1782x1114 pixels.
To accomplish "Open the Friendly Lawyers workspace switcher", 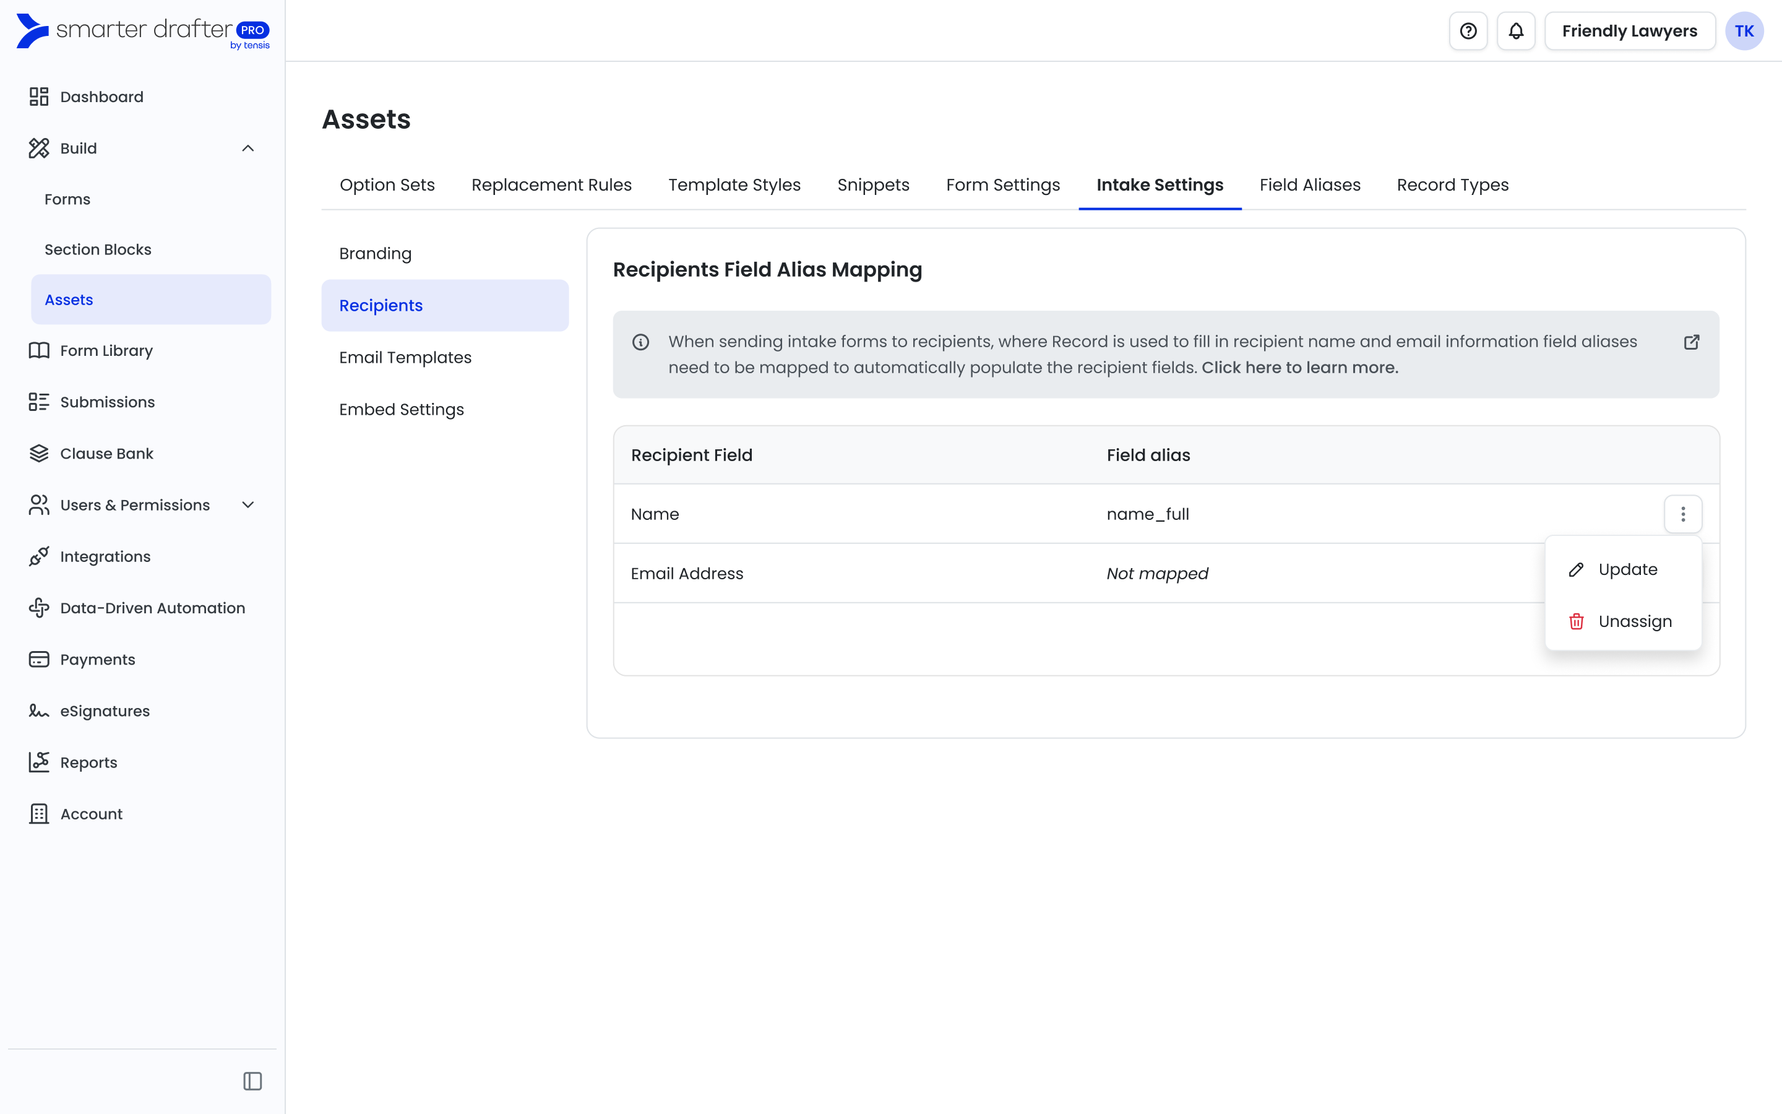I will (x=1629, y=31).
